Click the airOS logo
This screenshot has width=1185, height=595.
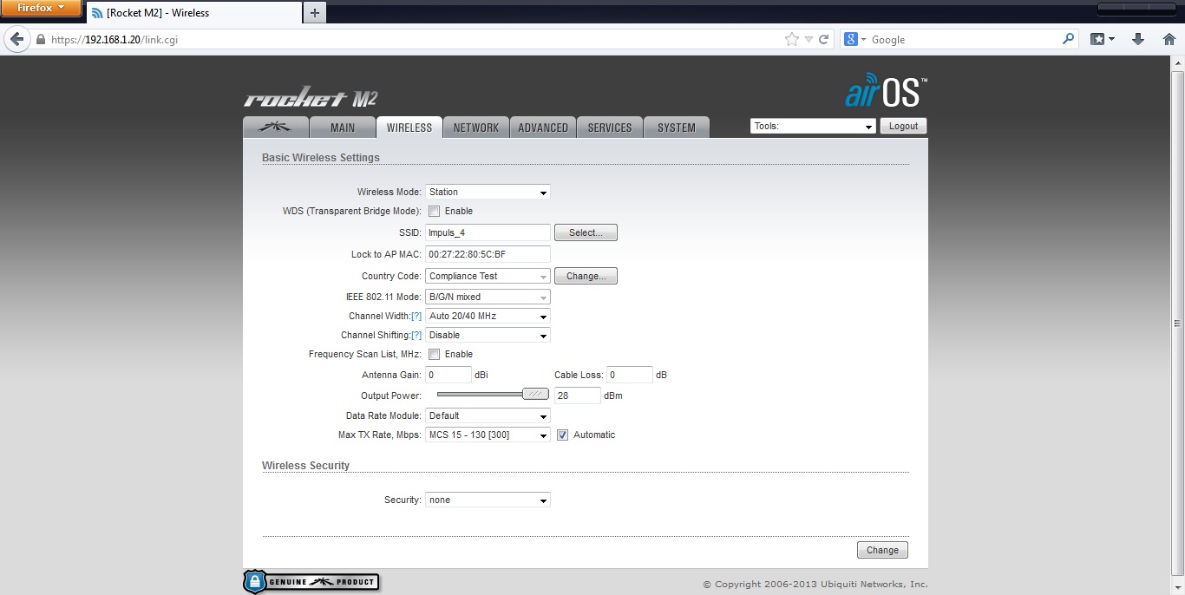pos(886,90)
